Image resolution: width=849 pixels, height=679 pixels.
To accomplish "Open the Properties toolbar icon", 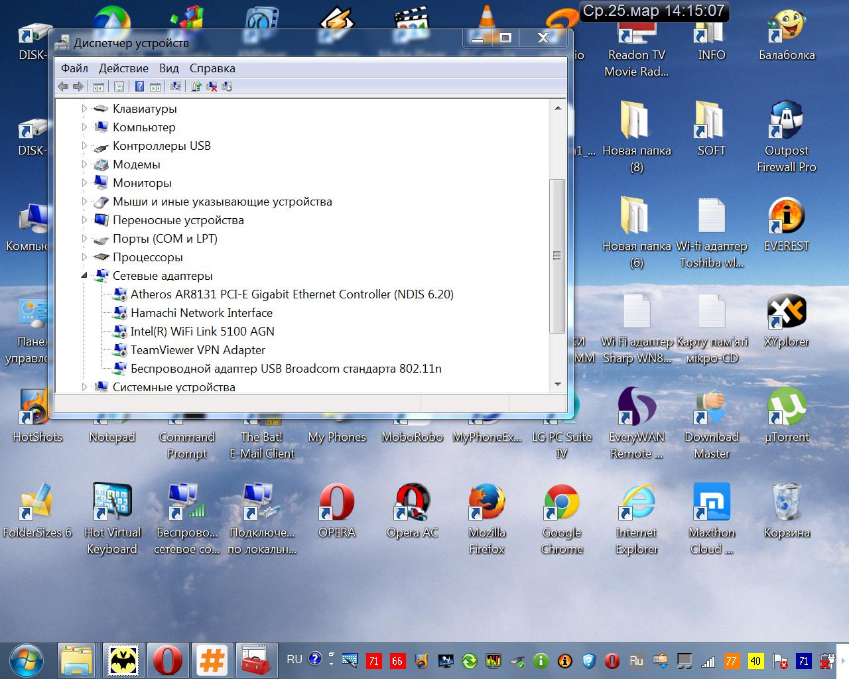I will point(119,86).
